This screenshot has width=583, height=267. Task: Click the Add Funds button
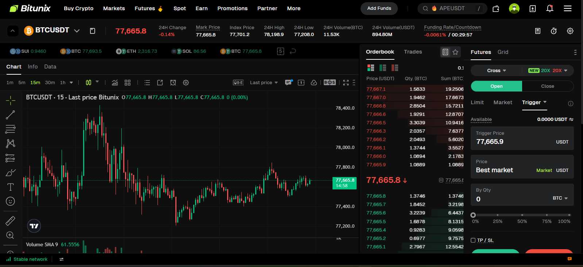click(379, 8)
